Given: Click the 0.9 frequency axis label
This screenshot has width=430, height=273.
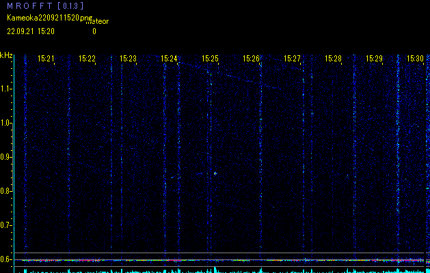Looking at the screenshot, I should coord(5,157).
